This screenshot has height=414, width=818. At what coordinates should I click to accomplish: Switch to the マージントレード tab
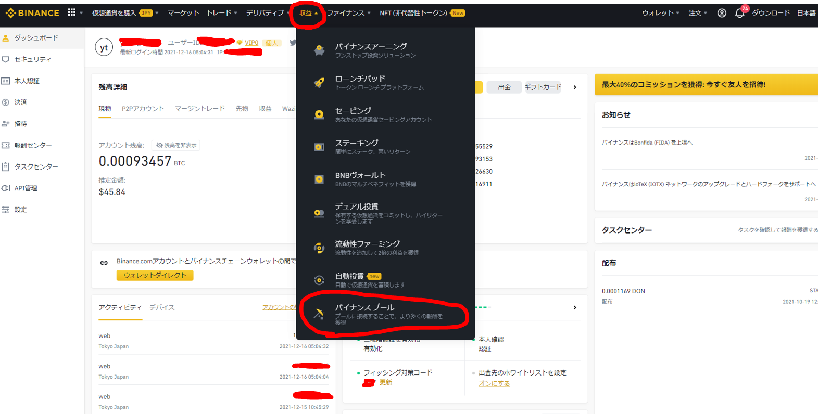point(200,109)
